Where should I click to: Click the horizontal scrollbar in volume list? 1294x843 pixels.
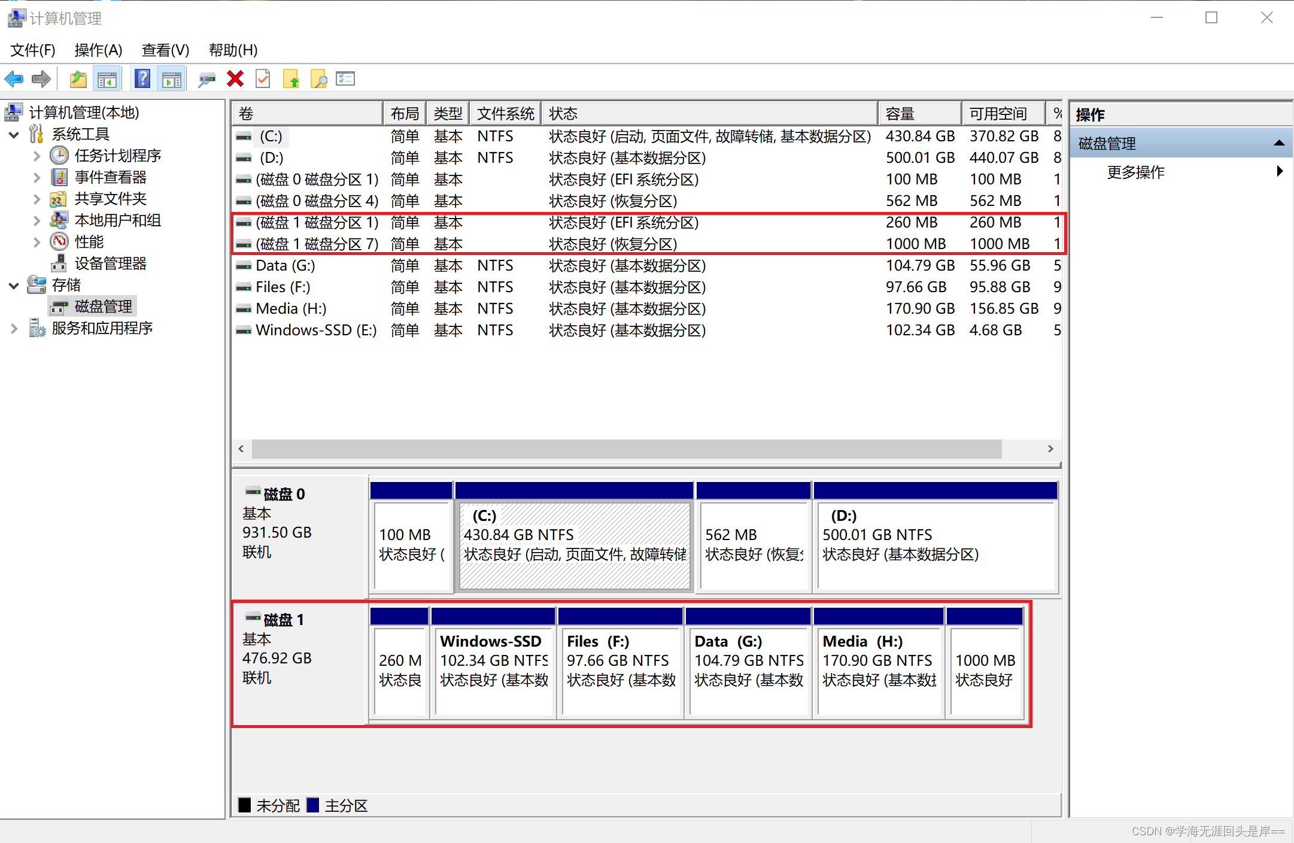(626, 449)
